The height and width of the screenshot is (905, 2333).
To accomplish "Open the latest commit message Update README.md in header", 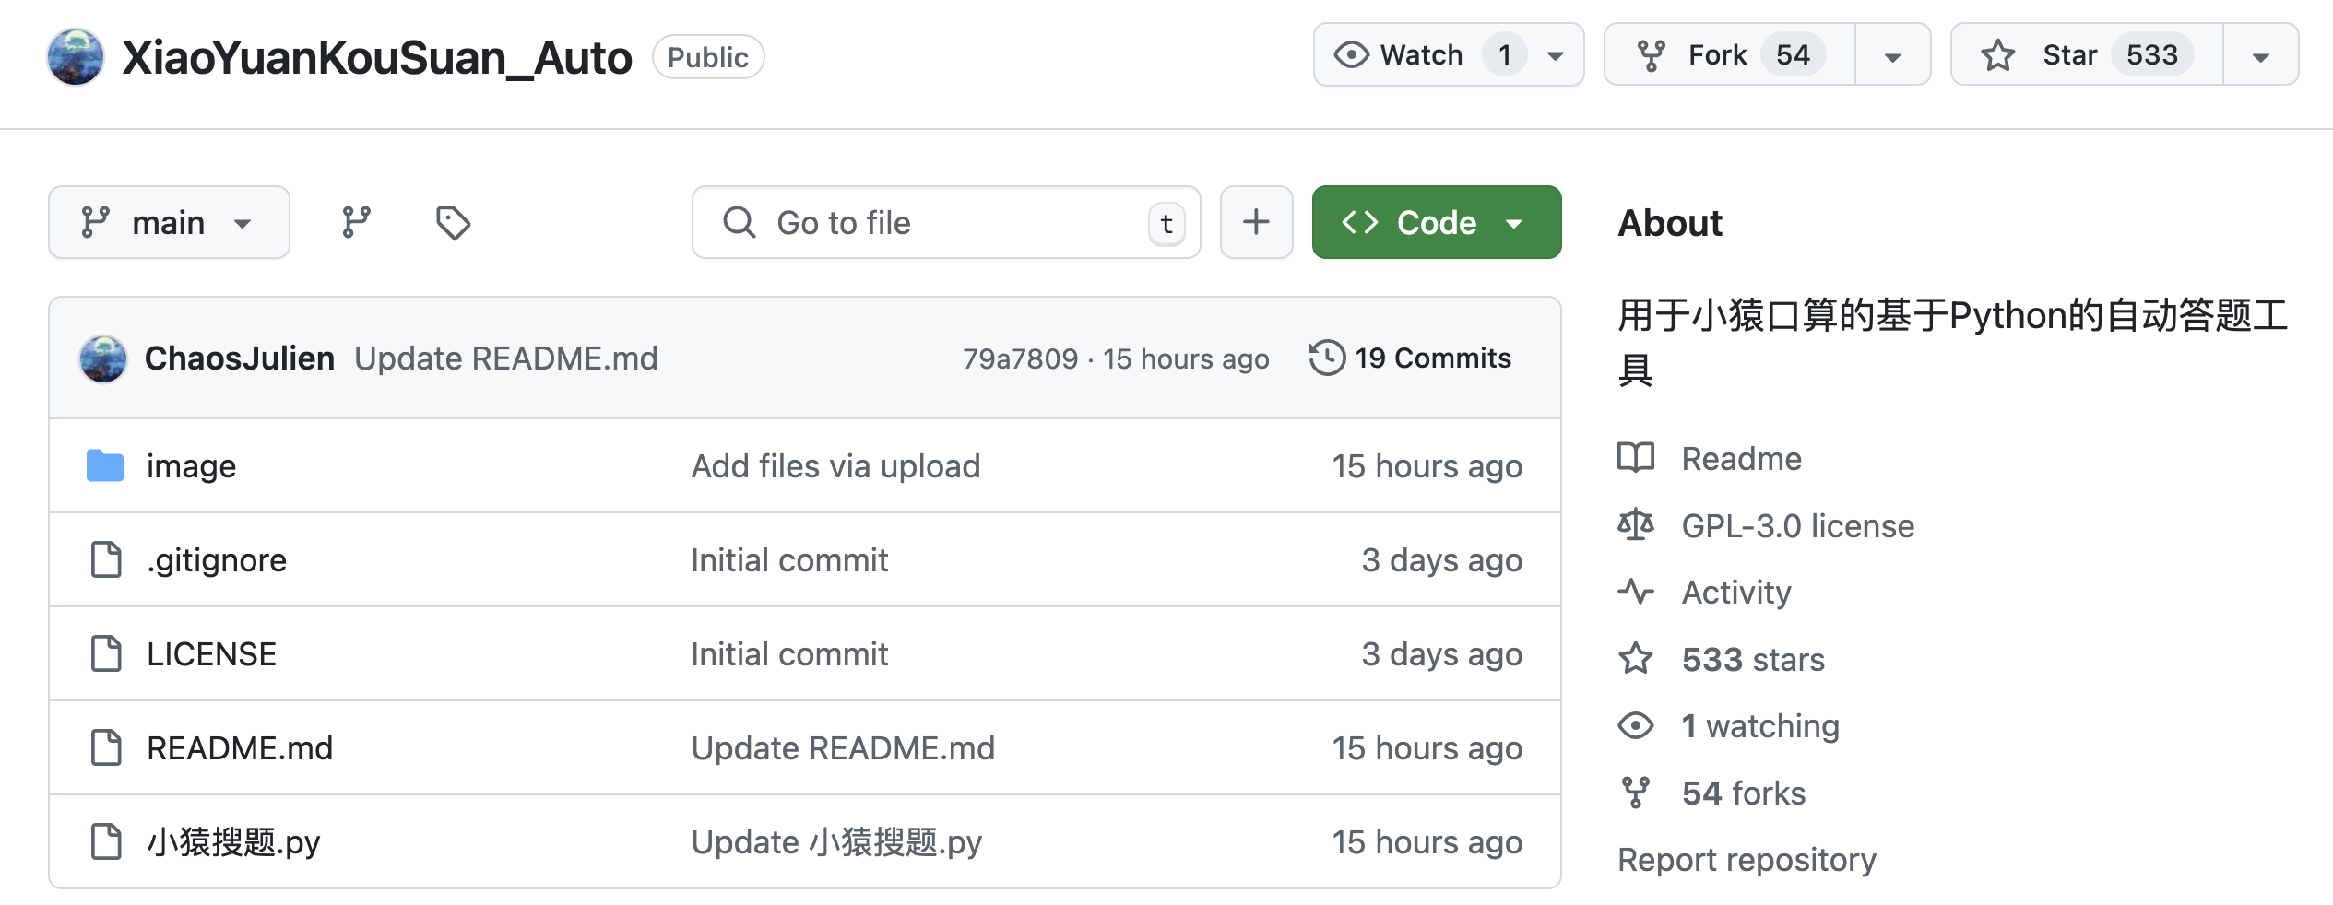I will (506, 358).
